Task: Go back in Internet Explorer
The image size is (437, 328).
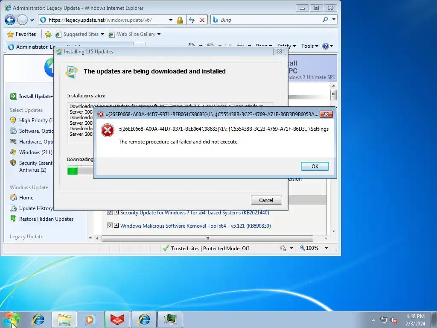Action: 10,20
